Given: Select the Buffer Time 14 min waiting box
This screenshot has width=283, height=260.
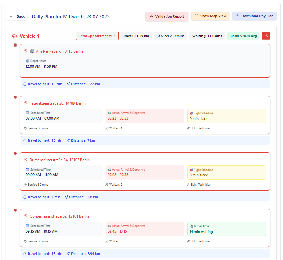Looking at the screenshot, I should pyautogui.click(x=226, y=229).
